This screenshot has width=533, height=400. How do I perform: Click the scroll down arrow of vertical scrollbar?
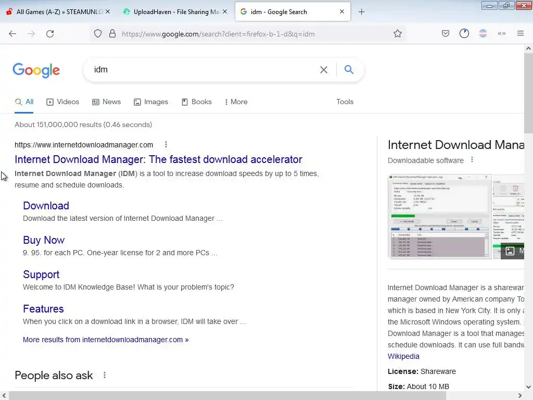tap(528, 387)
